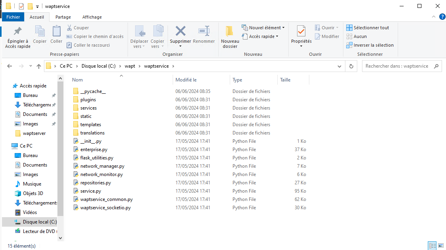Open the help question mark icon

(442, 17)
